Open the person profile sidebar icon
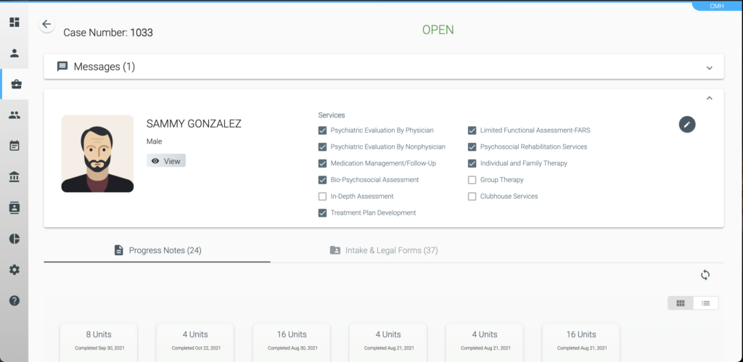The height and width of the screenshot is (362, 743). [14, 53]
